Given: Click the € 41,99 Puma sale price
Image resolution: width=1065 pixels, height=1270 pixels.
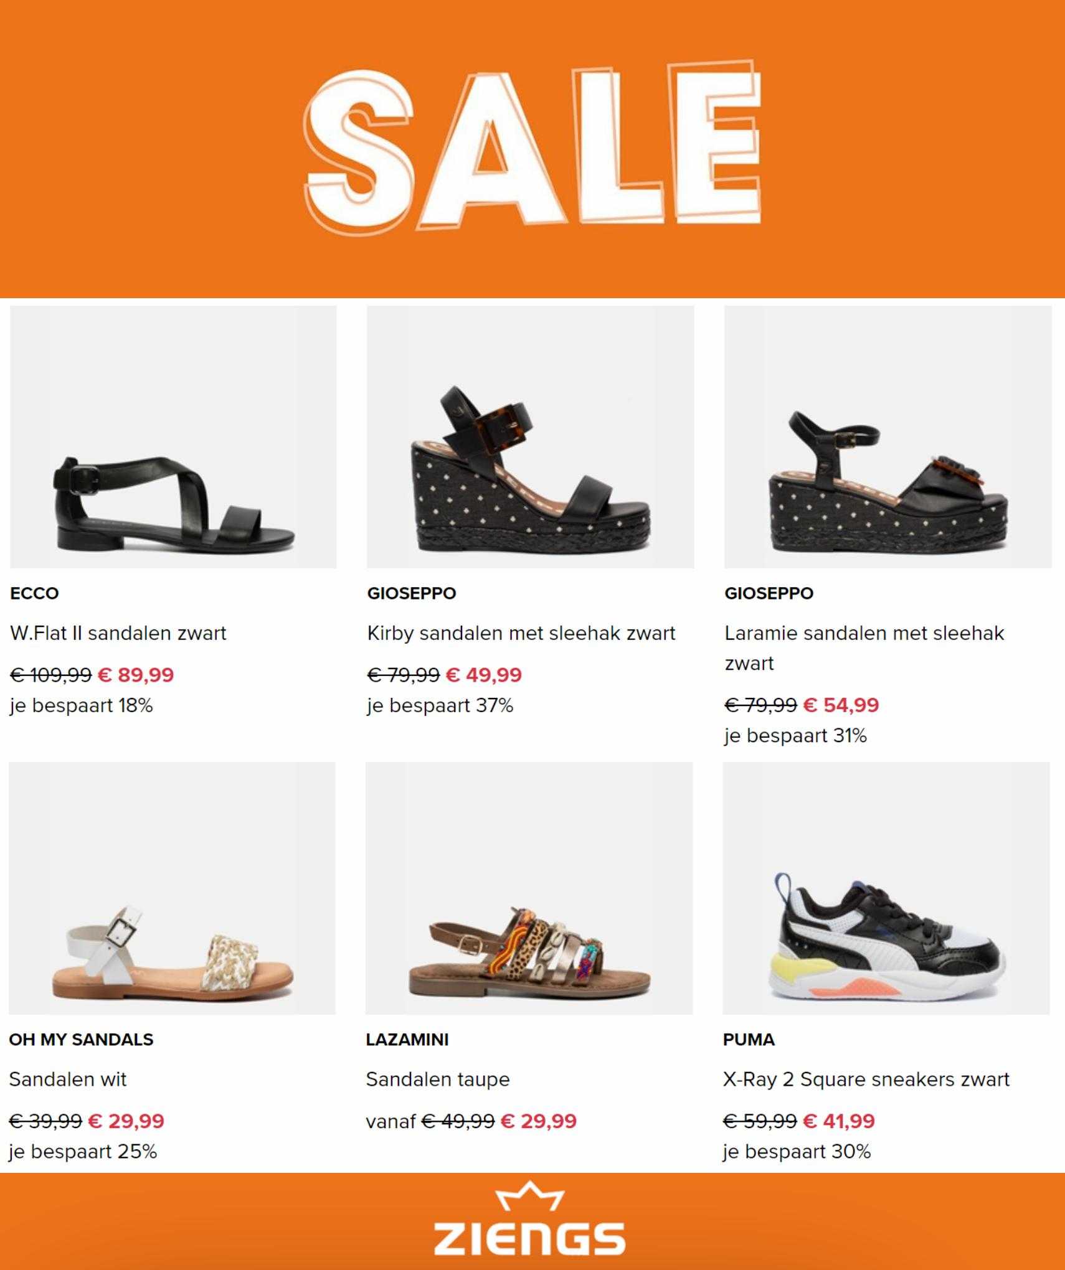Looking at the screenshot, I should pyautogui.click(x=839, y=1121).
